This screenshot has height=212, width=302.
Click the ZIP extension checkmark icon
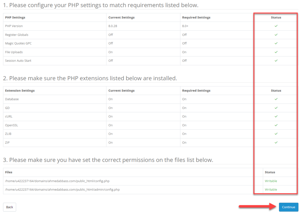(x=276, y=143)
